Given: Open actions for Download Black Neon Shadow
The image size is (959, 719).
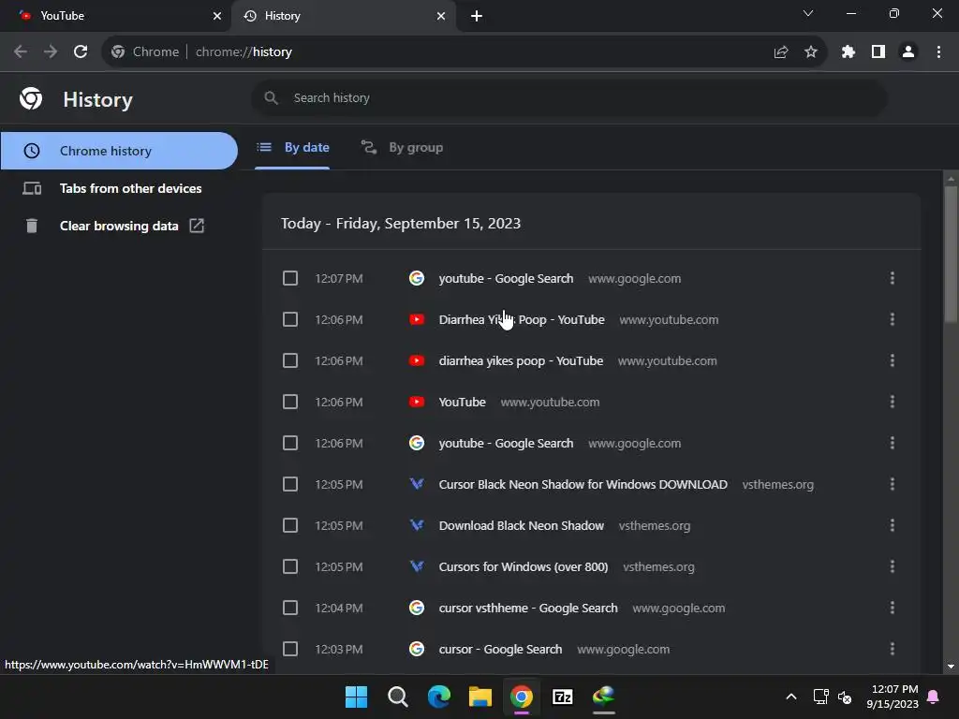Looking at the screenshot, I should click(x=893, y=525).
